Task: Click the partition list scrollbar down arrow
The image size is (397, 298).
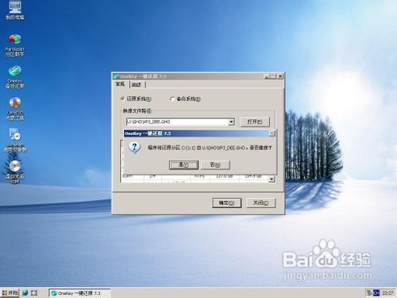Action: (272, 180)
